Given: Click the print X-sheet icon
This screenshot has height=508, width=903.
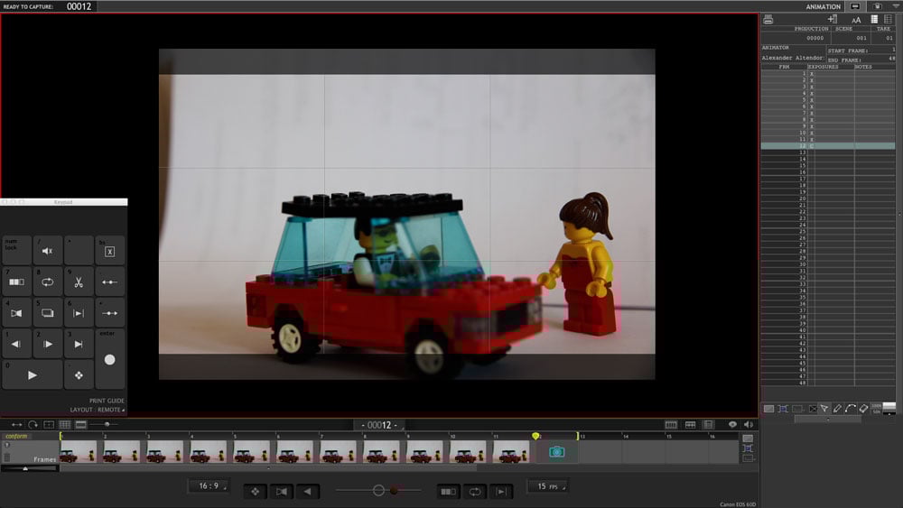Looking at the screenshot, I should click(x=768, y=19).
